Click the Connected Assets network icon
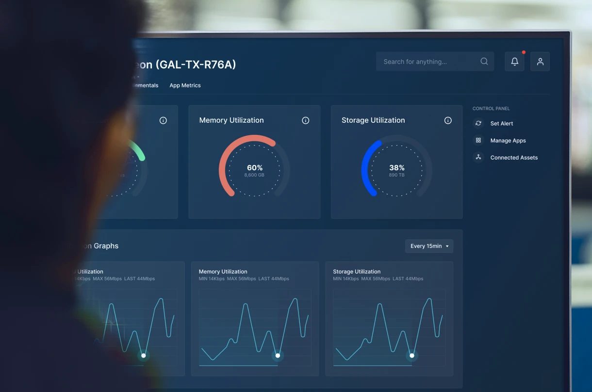592x392 pixels. tap(478, 157)
